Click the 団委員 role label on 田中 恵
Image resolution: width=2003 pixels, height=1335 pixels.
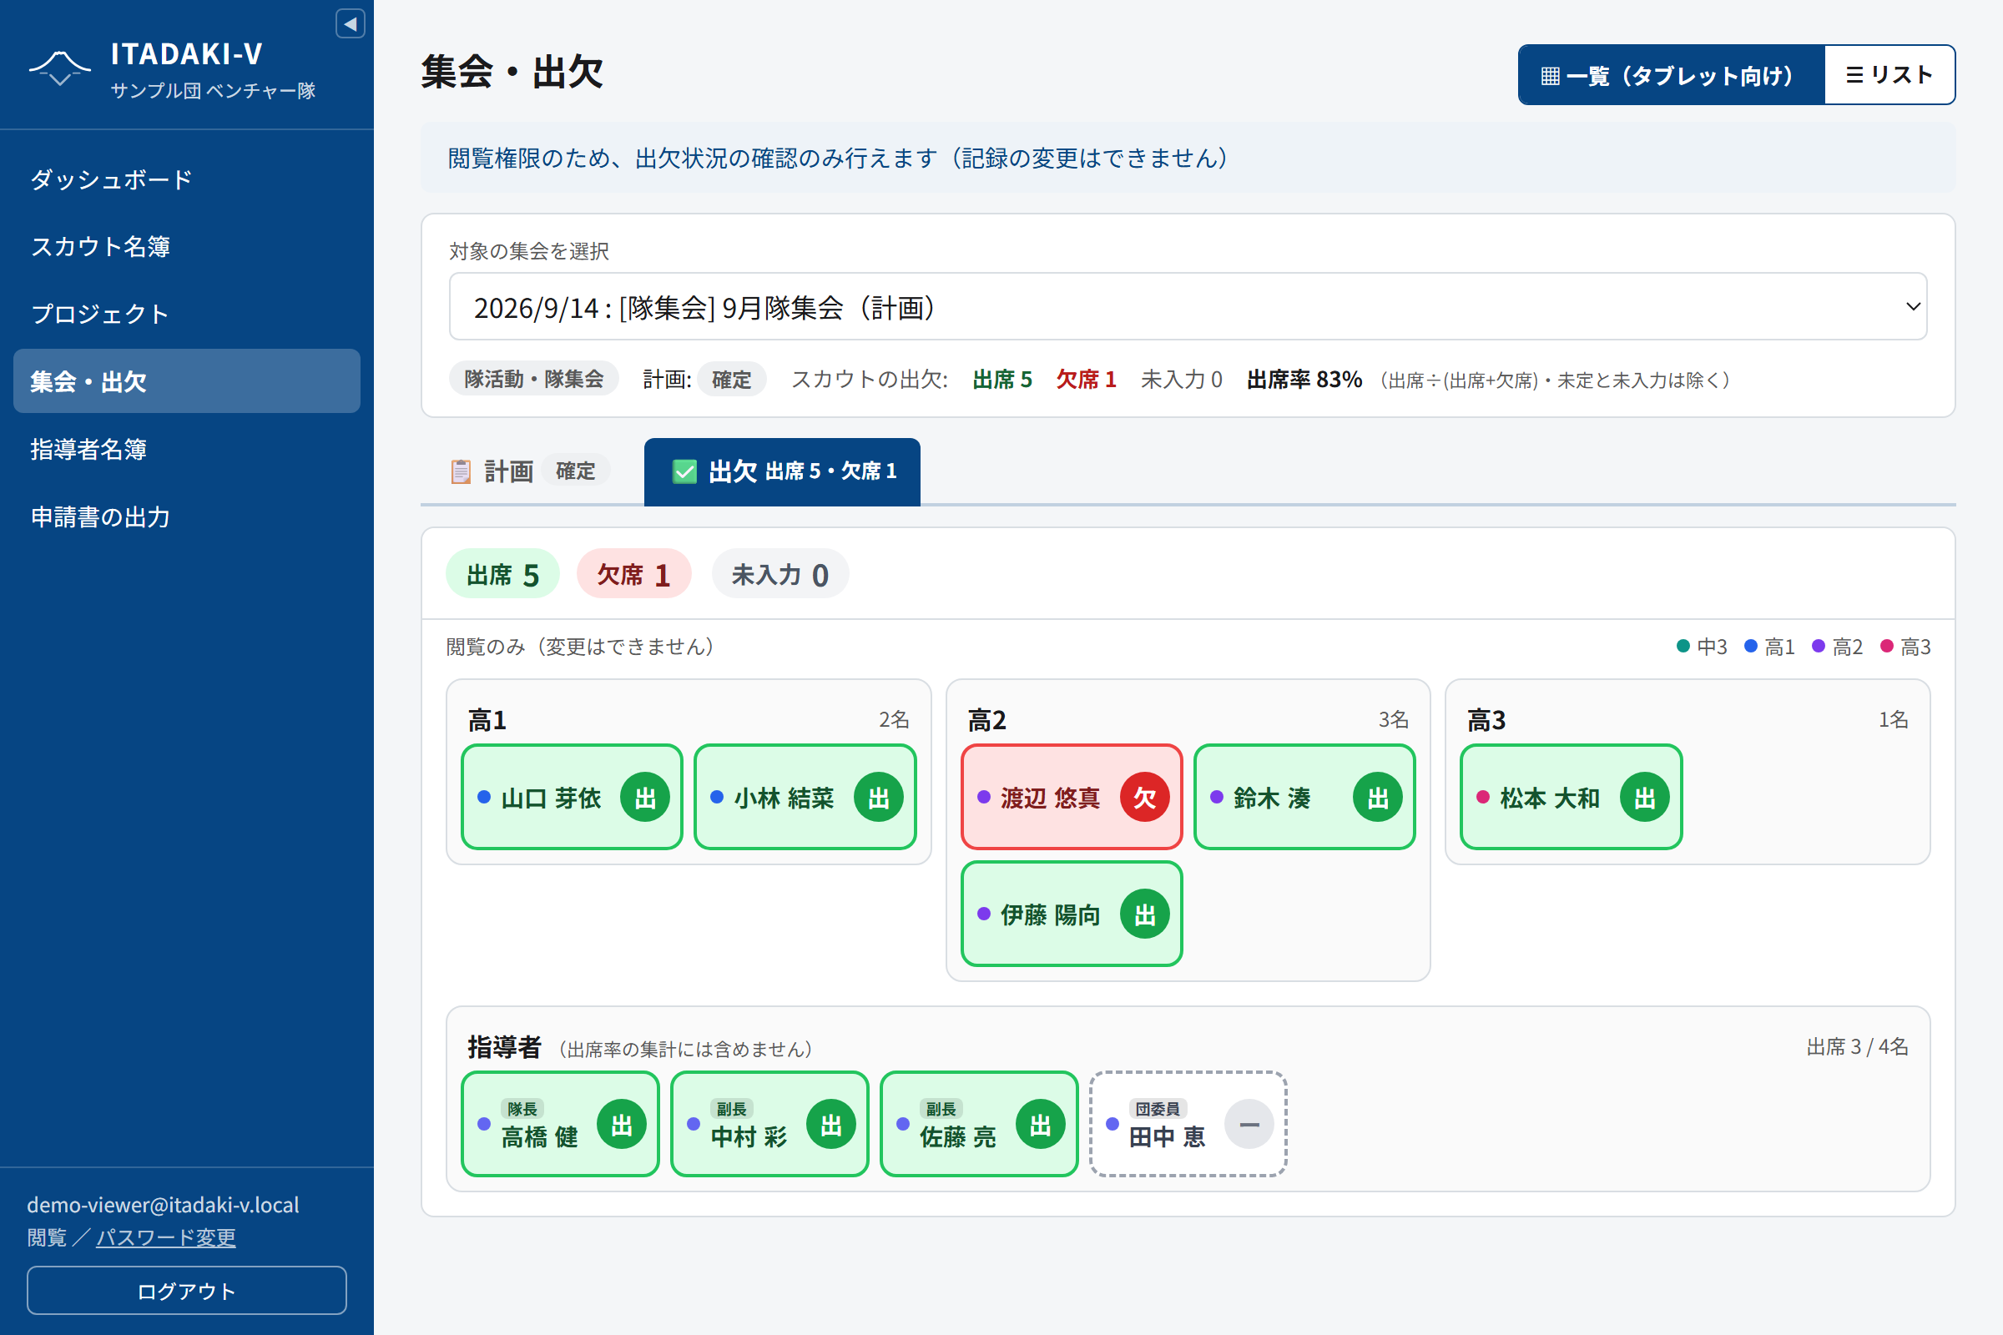(x=1158, y=1108)
